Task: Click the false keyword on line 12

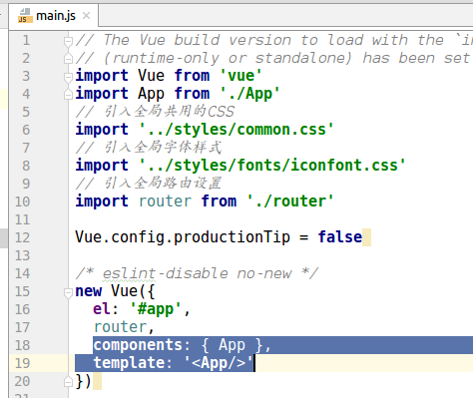Action: pyautogui.click(x=340, y=237)
